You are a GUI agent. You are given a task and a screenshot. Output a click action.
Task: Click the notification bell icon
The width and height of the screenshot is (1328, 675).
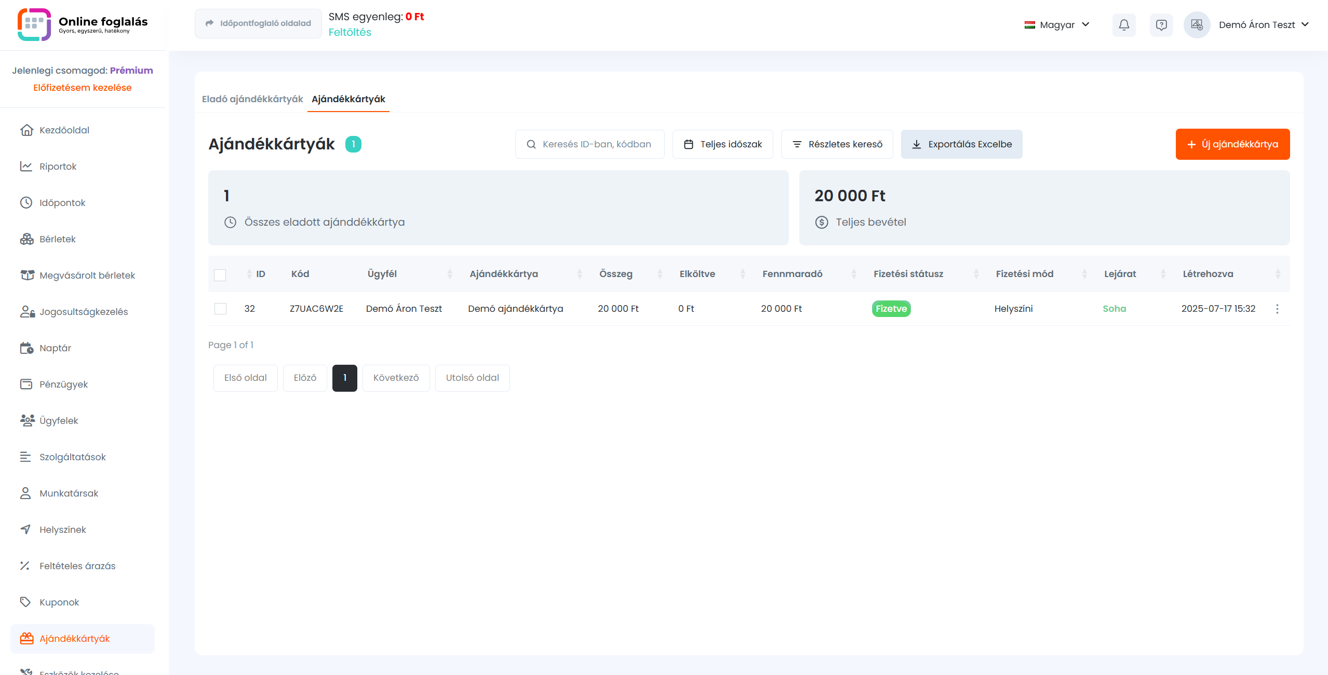[1124, 25]
